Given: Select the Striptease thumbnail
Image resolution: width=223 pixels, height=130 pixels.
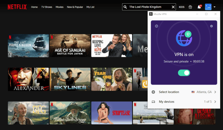Looking at the screenshot, I should (x=112, y=113).
